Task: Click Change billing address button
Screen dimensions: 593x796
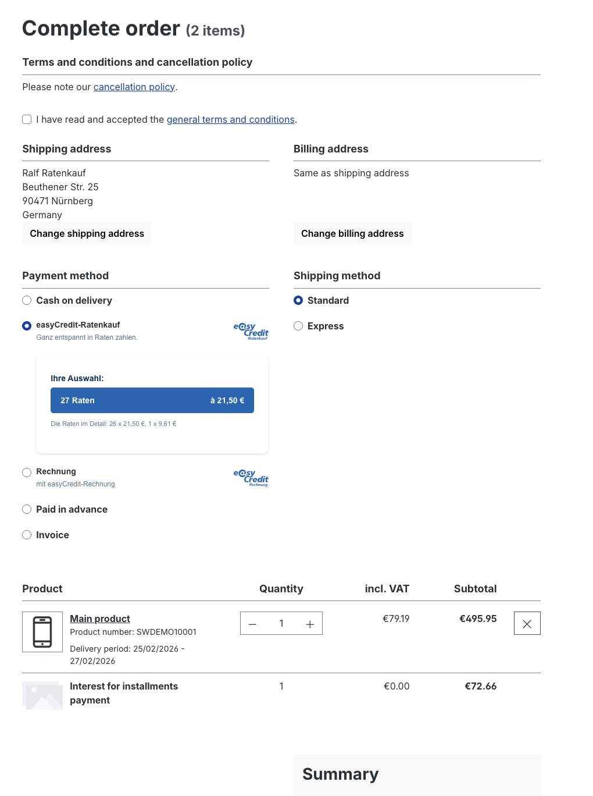Action: tap(352, 233)
